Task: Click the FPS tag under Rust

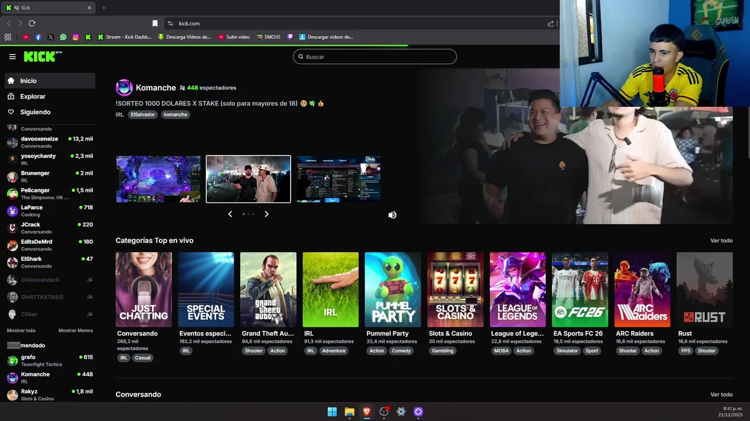Action: click(686, 351)
